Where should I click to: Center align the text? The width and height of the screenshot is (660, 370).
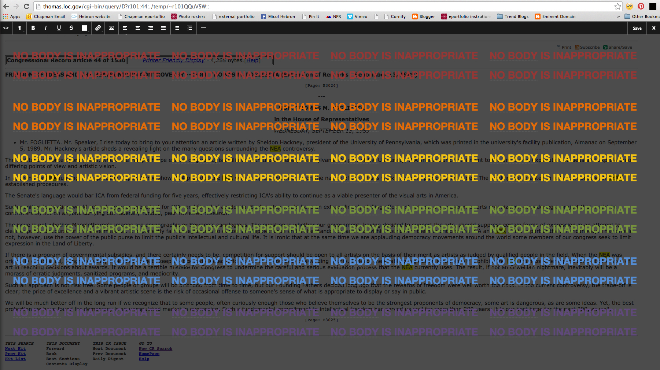[x=138, y=28]
